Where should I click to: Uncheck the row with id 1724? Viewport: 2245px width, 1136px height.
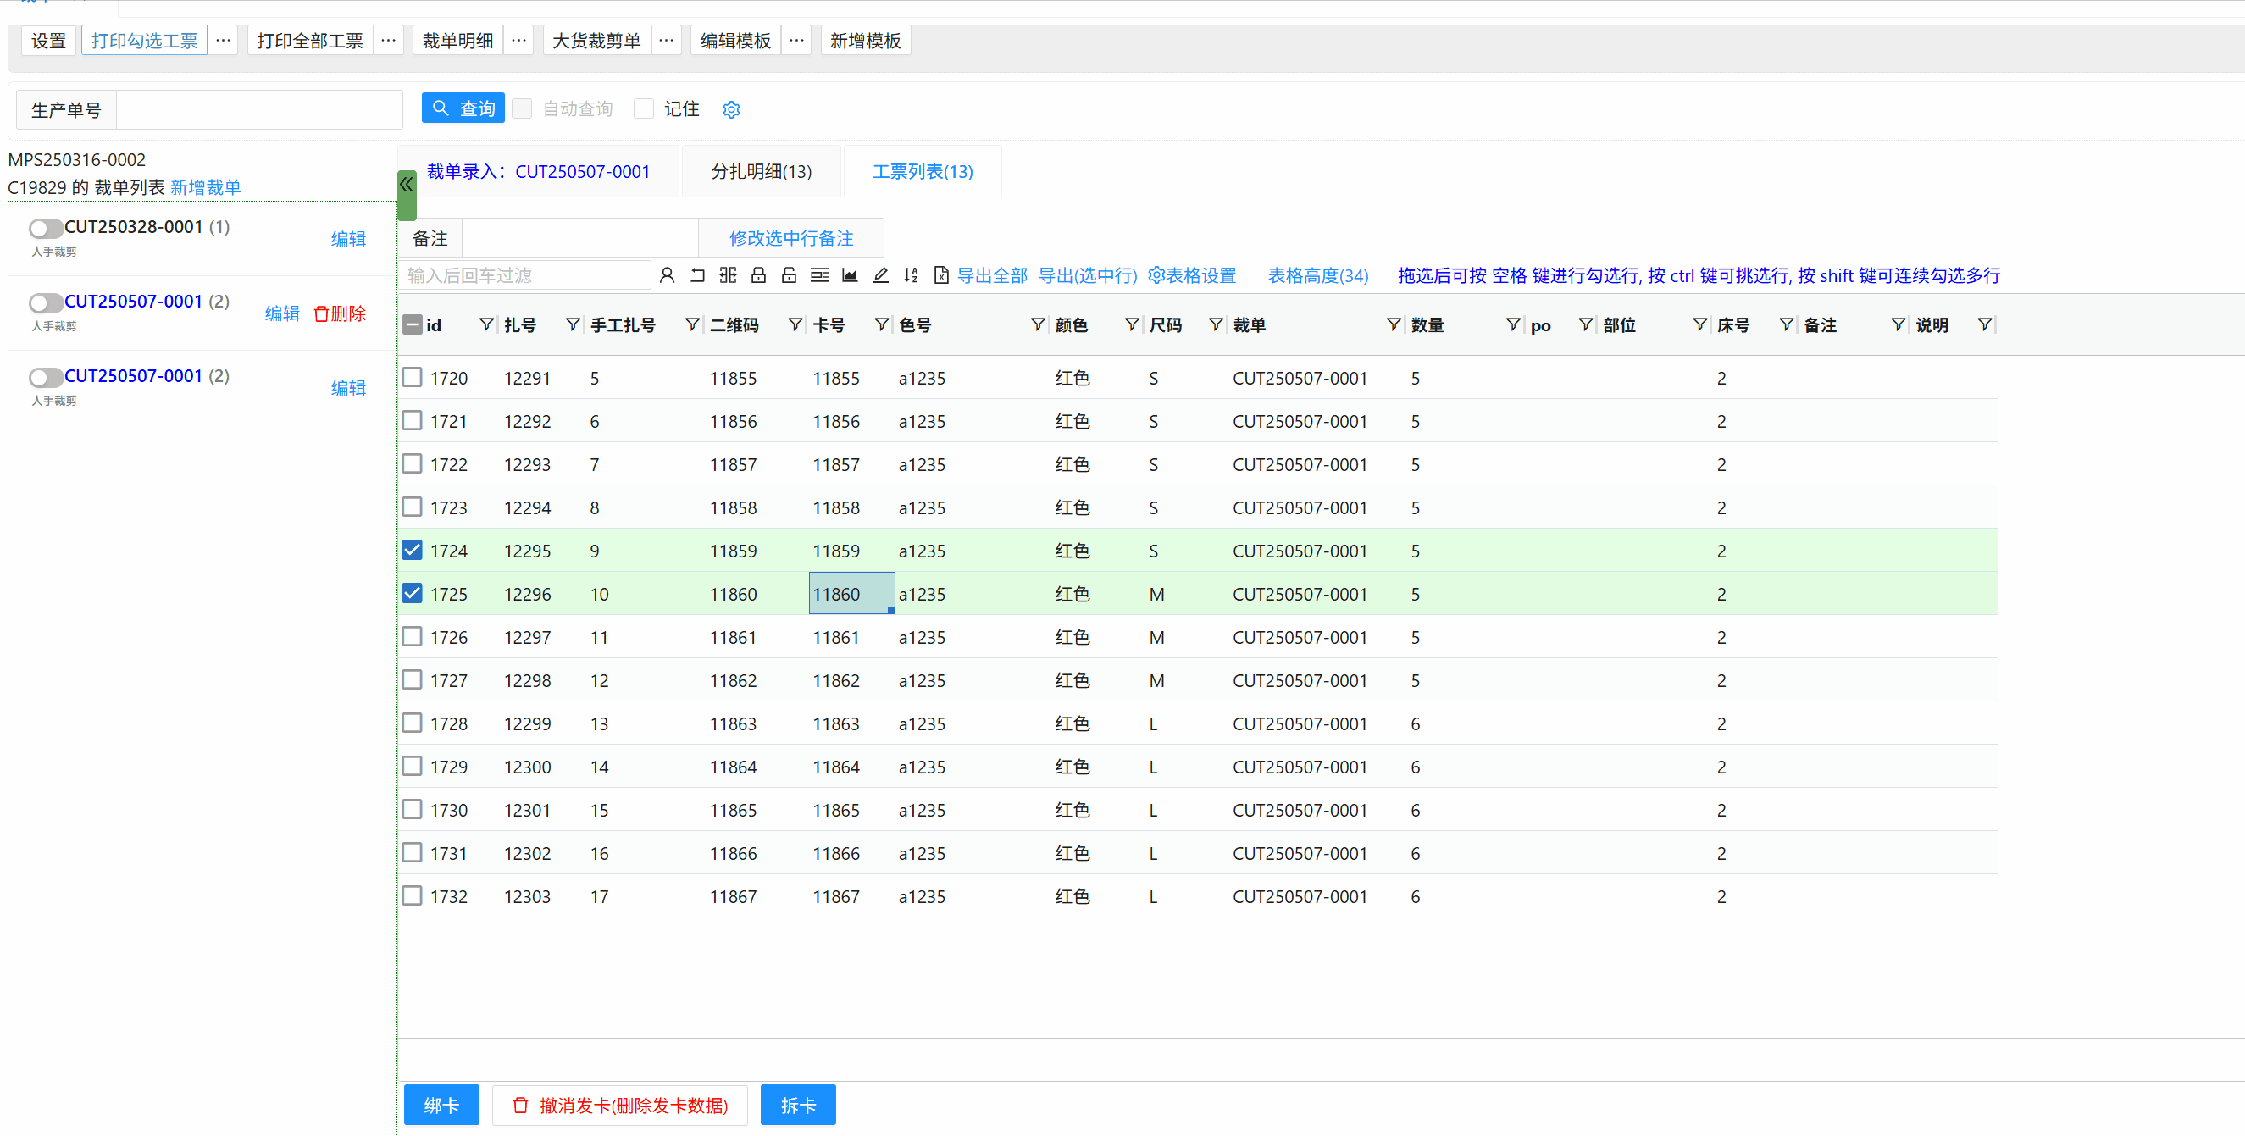coord(413,550)
